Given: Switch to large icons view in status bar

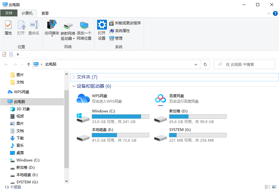Looking at the screenshot, I should pos(274,187).
